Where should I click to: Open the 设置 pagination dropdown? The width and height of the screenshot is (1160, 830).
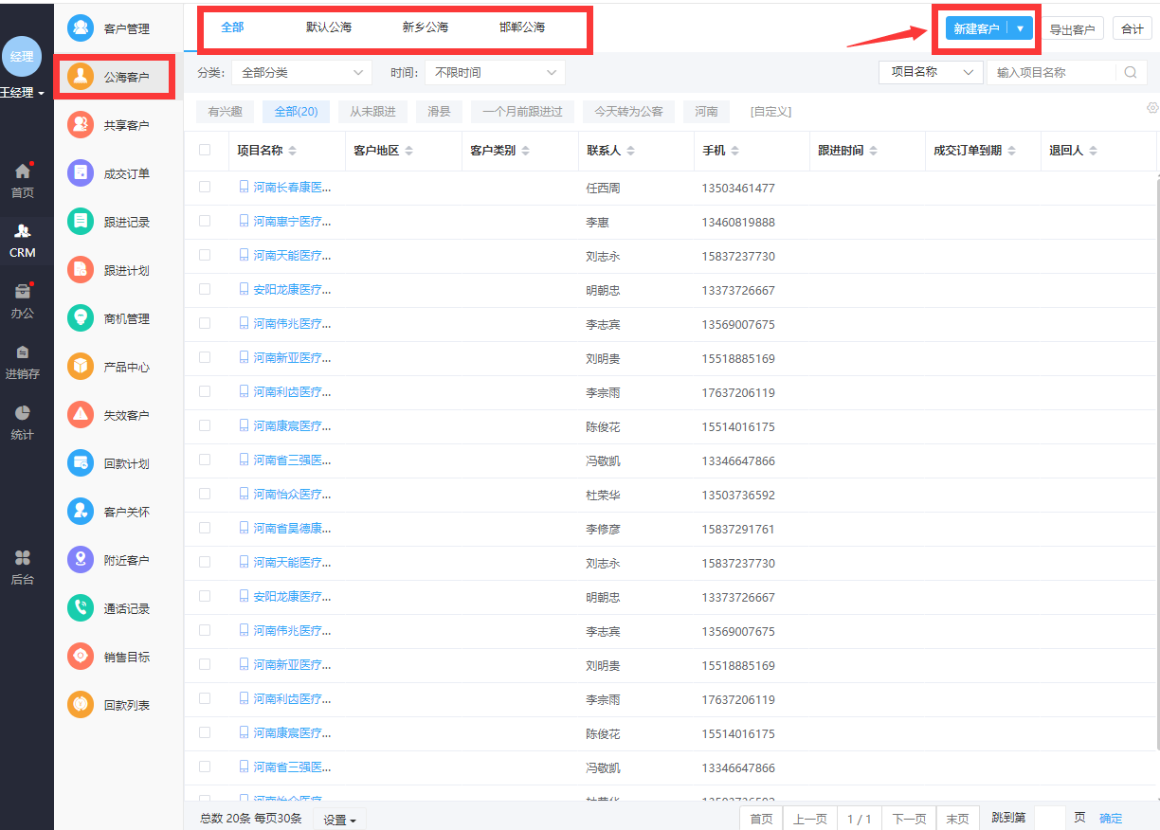tap(340, 820)
